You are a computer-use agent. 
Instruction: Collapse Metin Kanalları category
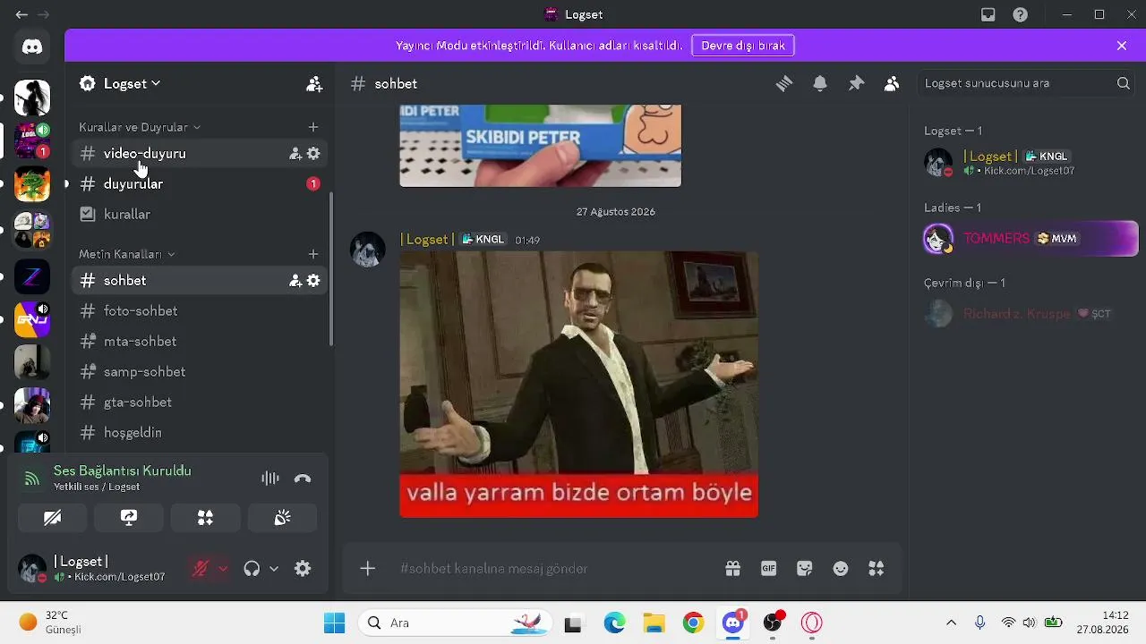tap(127, 254)
